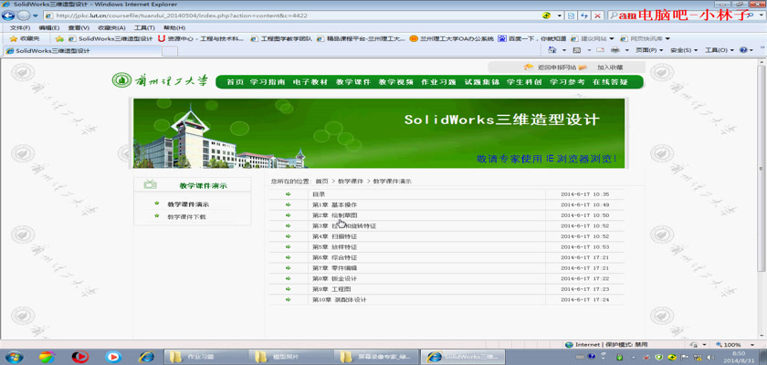
Task: Open the 工具(O) command bar dropdown
Action: [720, 50]
